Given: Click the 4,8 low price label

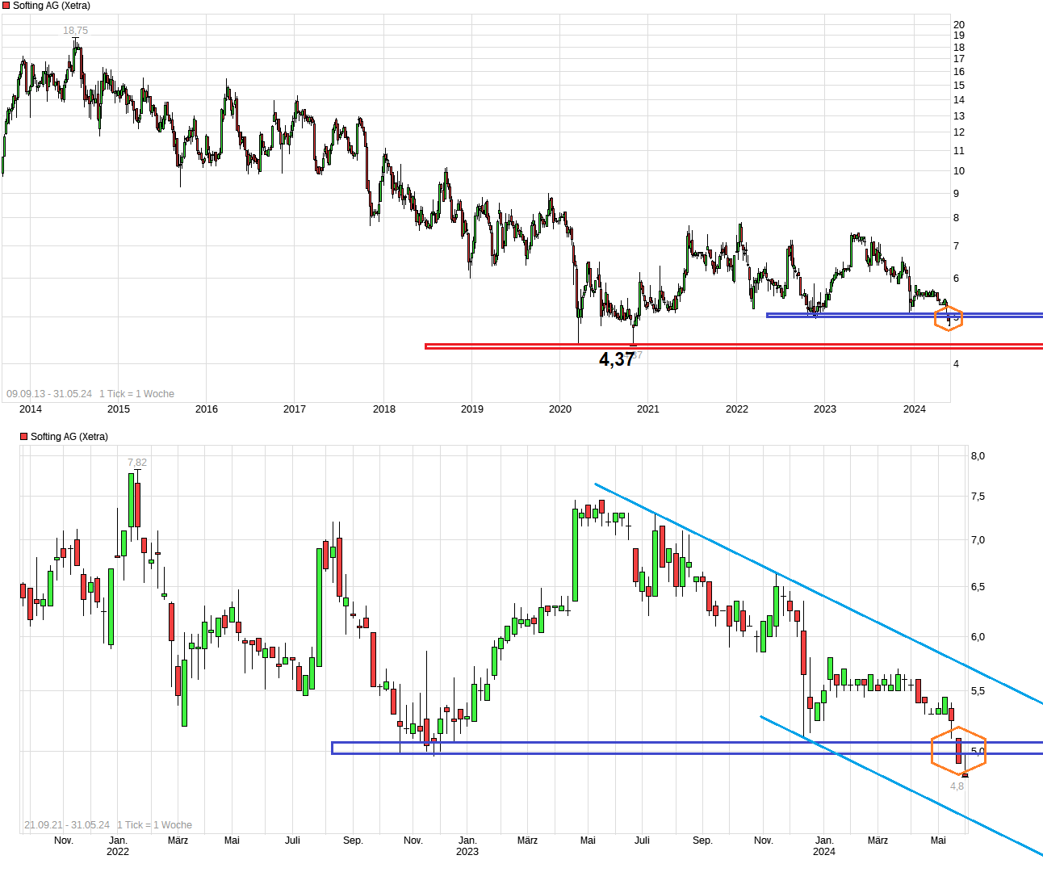Looking at the screenshot, I should pos(957,786).
